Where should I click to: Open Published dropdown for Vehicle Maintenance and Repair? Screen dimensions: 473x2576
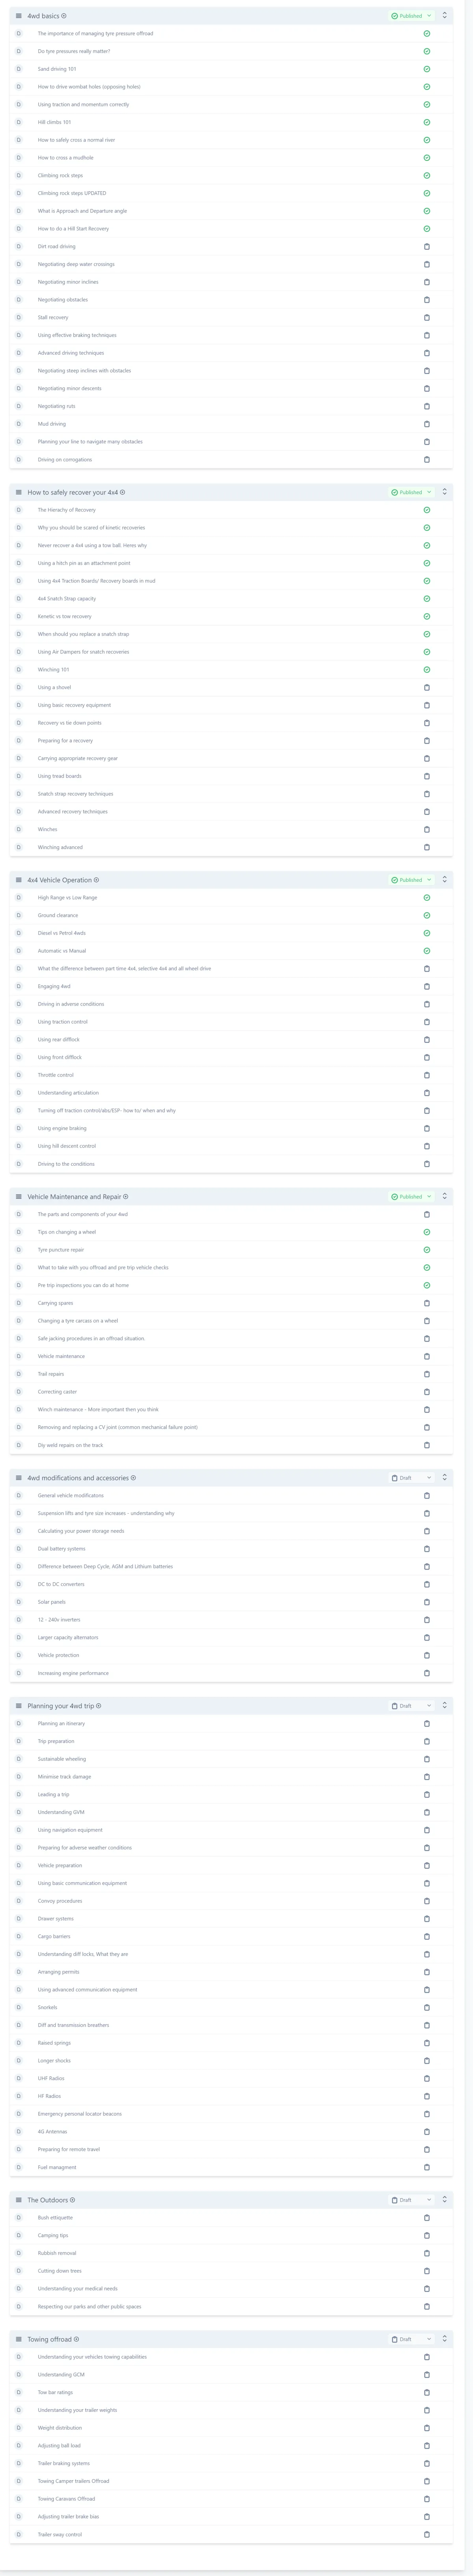(411, 1196)
